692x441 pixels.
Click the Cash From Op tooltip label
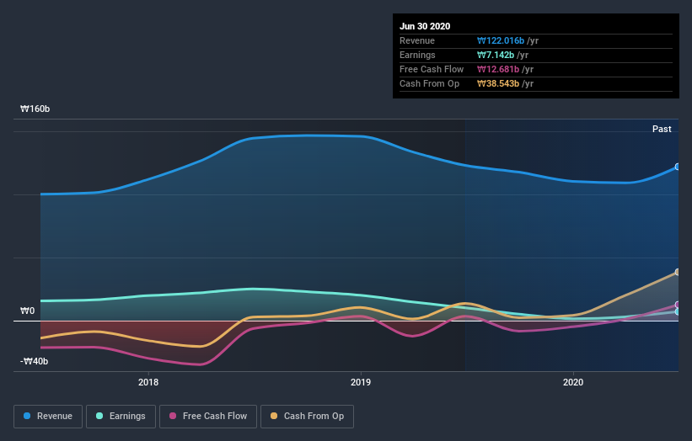(429, 83)
